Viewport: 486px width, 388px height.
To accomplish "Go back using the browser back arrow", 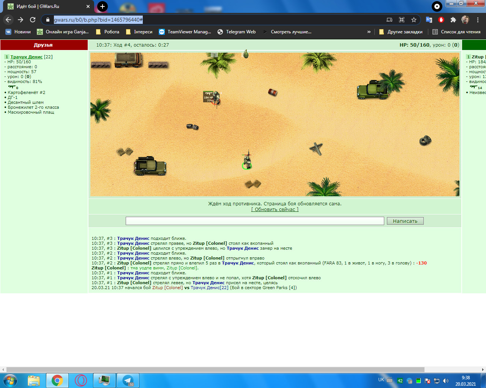I will click(8, 20).
